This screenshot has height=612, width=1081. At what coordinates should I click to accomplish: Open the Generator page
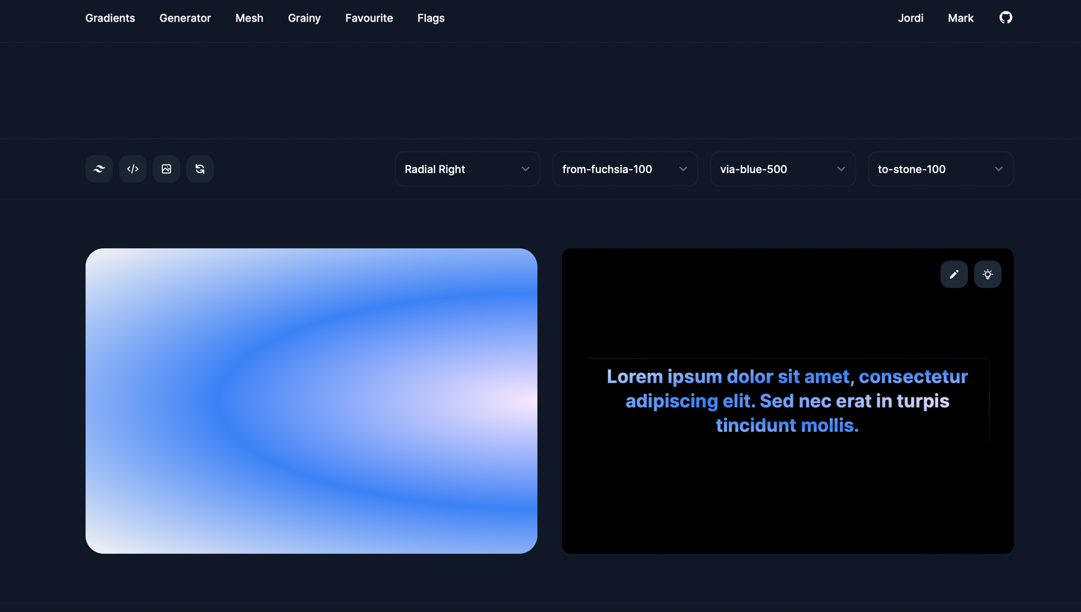(x=185, y=18)
